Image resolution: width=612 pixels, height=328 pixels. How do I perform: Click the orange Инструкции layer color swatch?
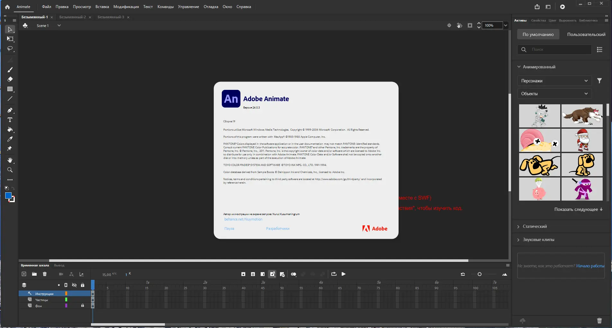point(66,293)
